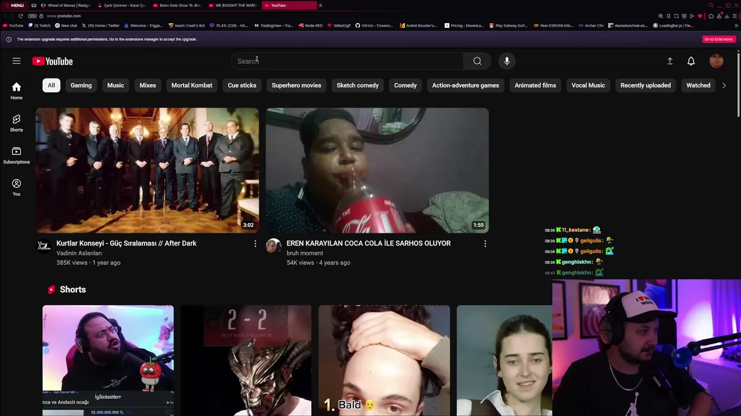Open options menu for EREN KARAYILAN video

coord(485,244)
